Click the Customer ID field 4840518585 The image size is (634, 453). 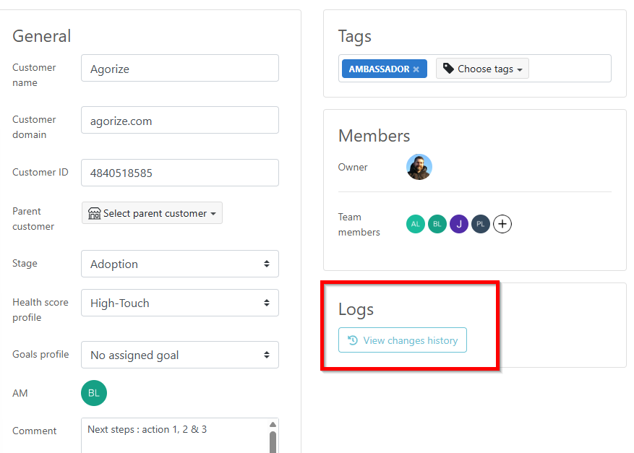[179, 173]
